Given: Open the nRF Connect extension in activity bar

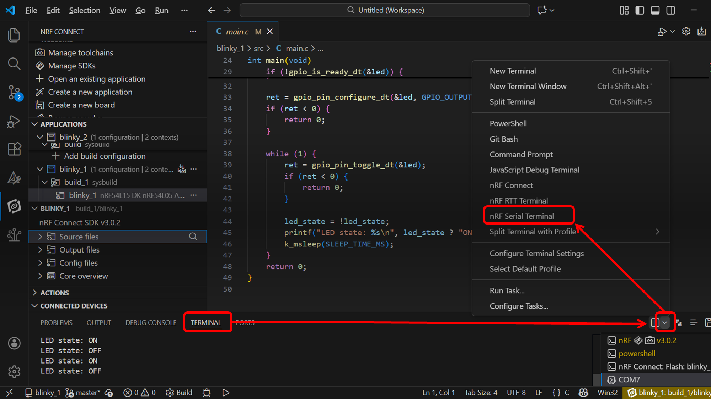Looking at the screenshot, I should pyautogui.click(x=14, y=206).
